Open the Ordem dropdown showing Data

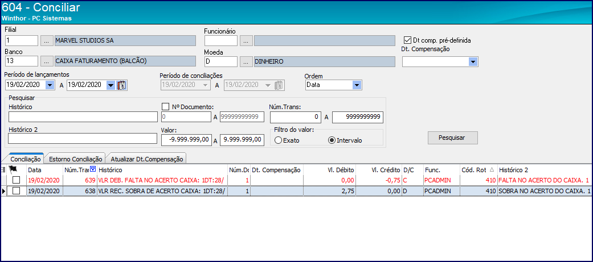[x=357, y=85]
